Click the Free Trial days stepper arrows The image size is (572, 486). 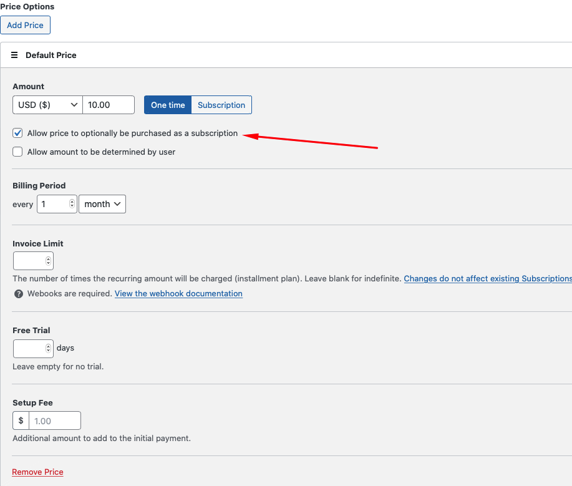pyautogui.click(x=48, y=348)
